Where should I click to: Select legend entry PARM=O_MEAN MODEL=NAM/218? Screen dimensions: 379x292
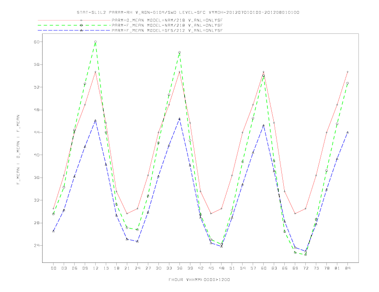pos(167,20)
